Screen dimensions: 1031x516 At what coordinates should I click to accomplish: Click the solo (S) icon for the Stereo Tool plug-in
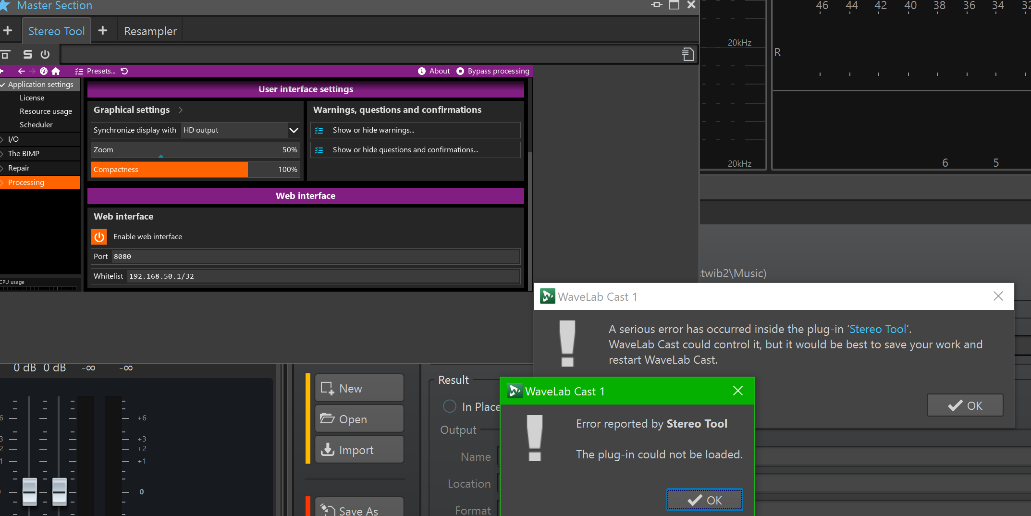click(28, 54)
